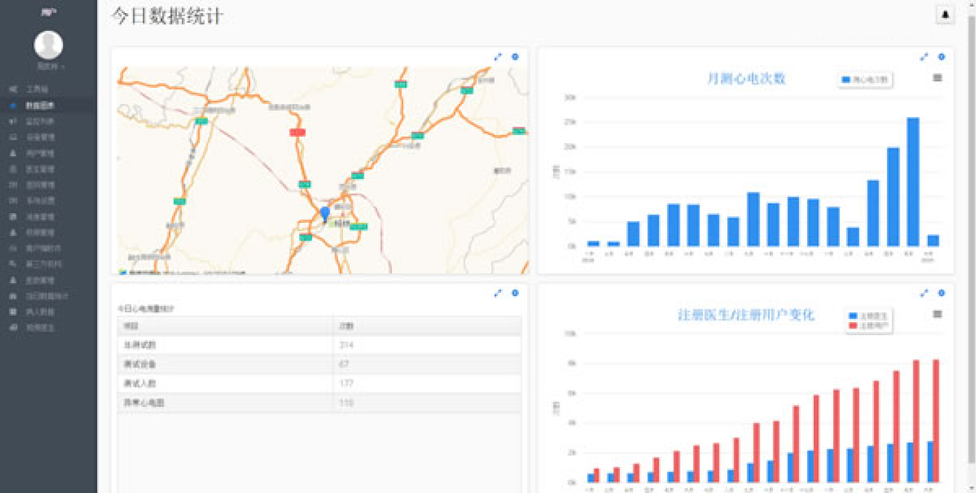This screenshot has width=976, height=493.
Task: Click the user avatar in the sidebar
Action: click(x=48, y=45)
